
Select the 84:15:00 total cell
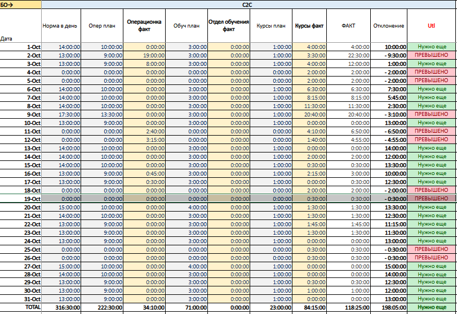309,307
